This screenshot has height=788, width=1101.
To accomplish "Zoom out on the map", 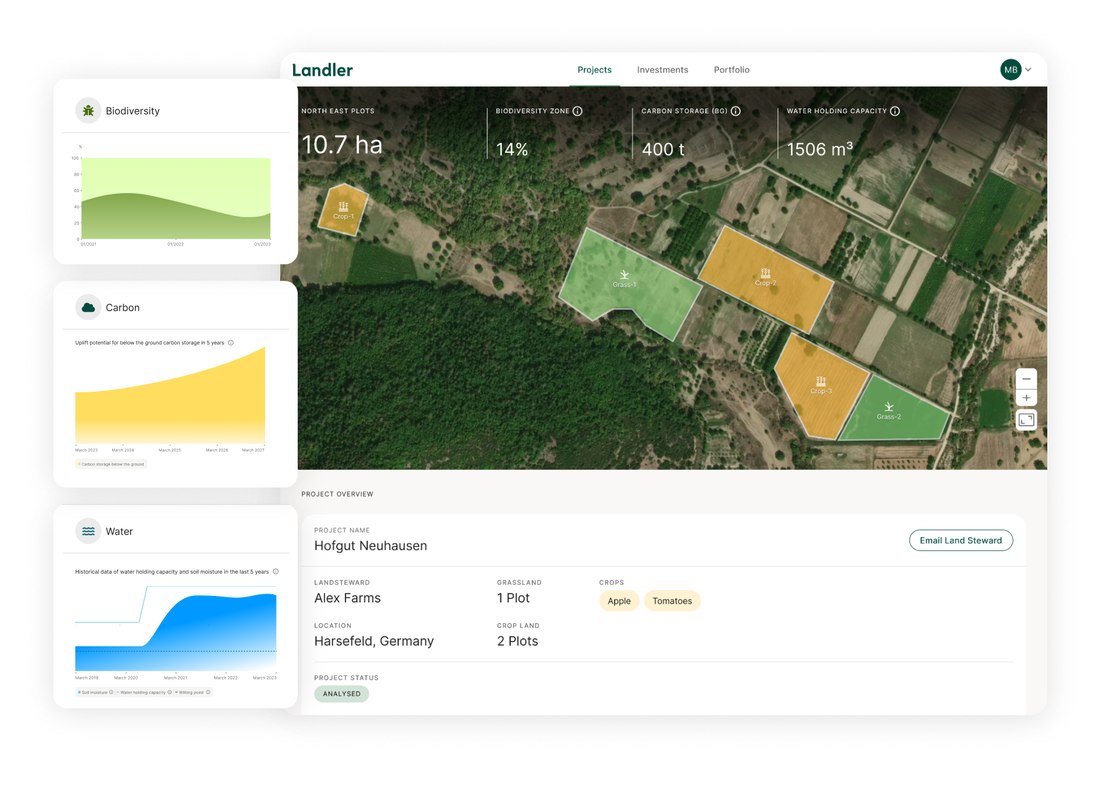I will (x=1026, y=379).
